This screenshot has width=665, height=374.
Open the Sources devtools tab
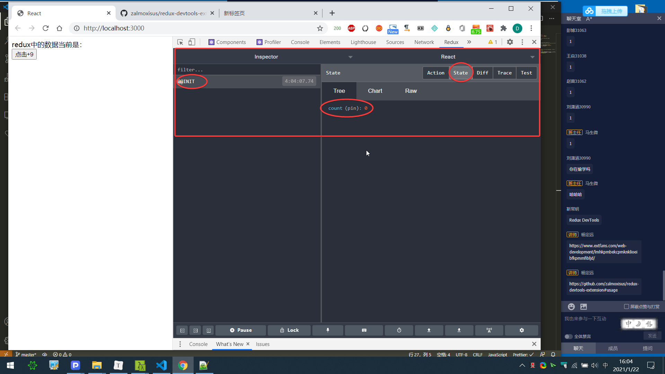click(395, 42)
